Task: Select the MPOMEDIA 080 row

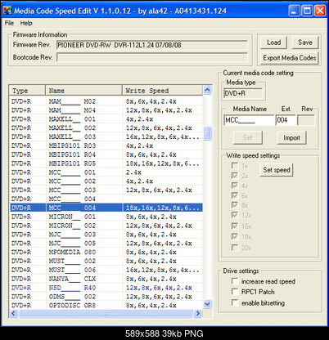Action: coord(106,252)
